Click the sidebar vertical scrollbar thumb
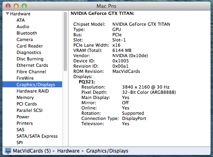 pos(65,41)
